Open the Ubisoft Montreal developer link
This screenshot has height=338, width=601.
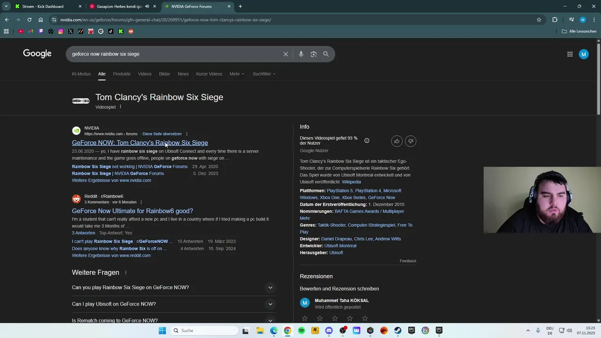click(340, 246)
